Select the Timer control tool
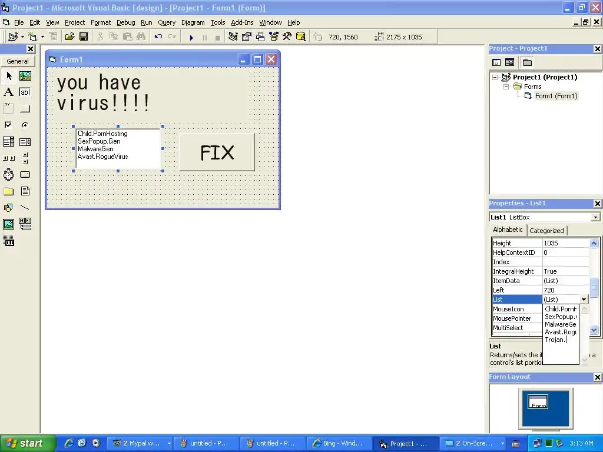This screenshot has height=452, width=603. coord(8,174)
